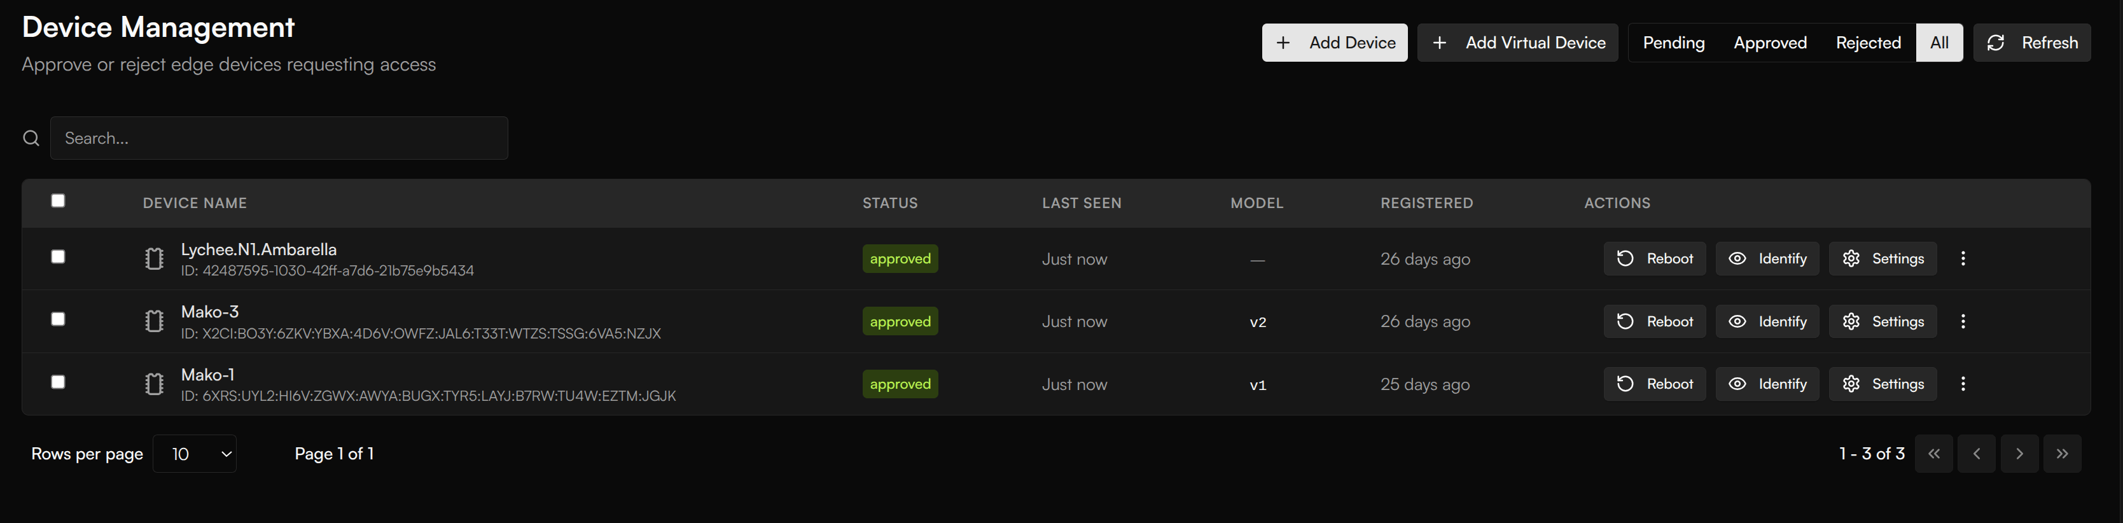
Task: Click the Lychee.N1.Ambarella device name
Action: click(259, 249)
